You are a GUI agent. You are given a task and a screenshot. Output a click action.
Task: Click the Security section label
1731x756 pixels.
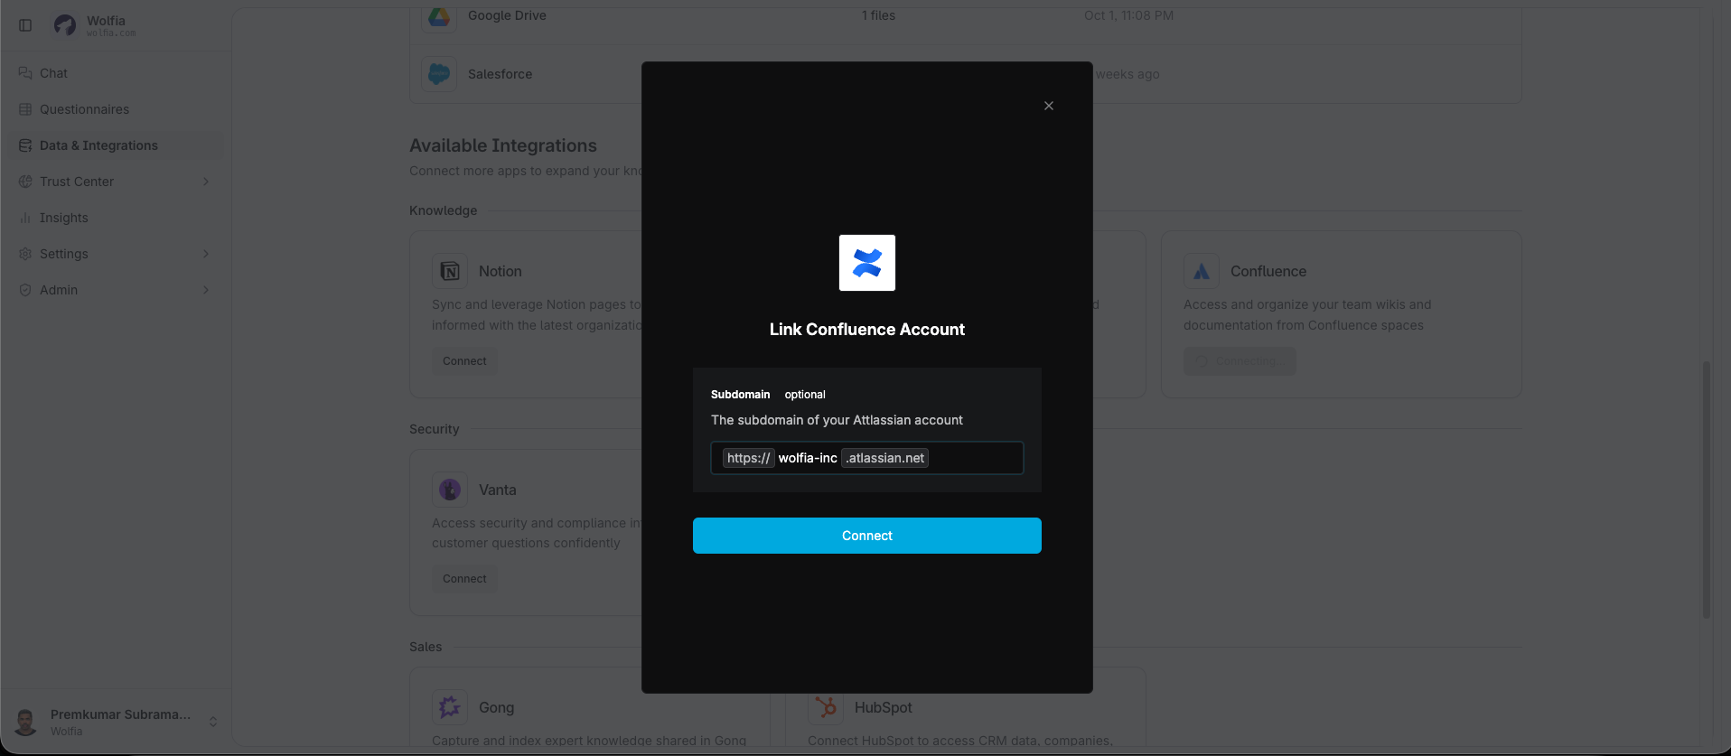pos(434,429)
